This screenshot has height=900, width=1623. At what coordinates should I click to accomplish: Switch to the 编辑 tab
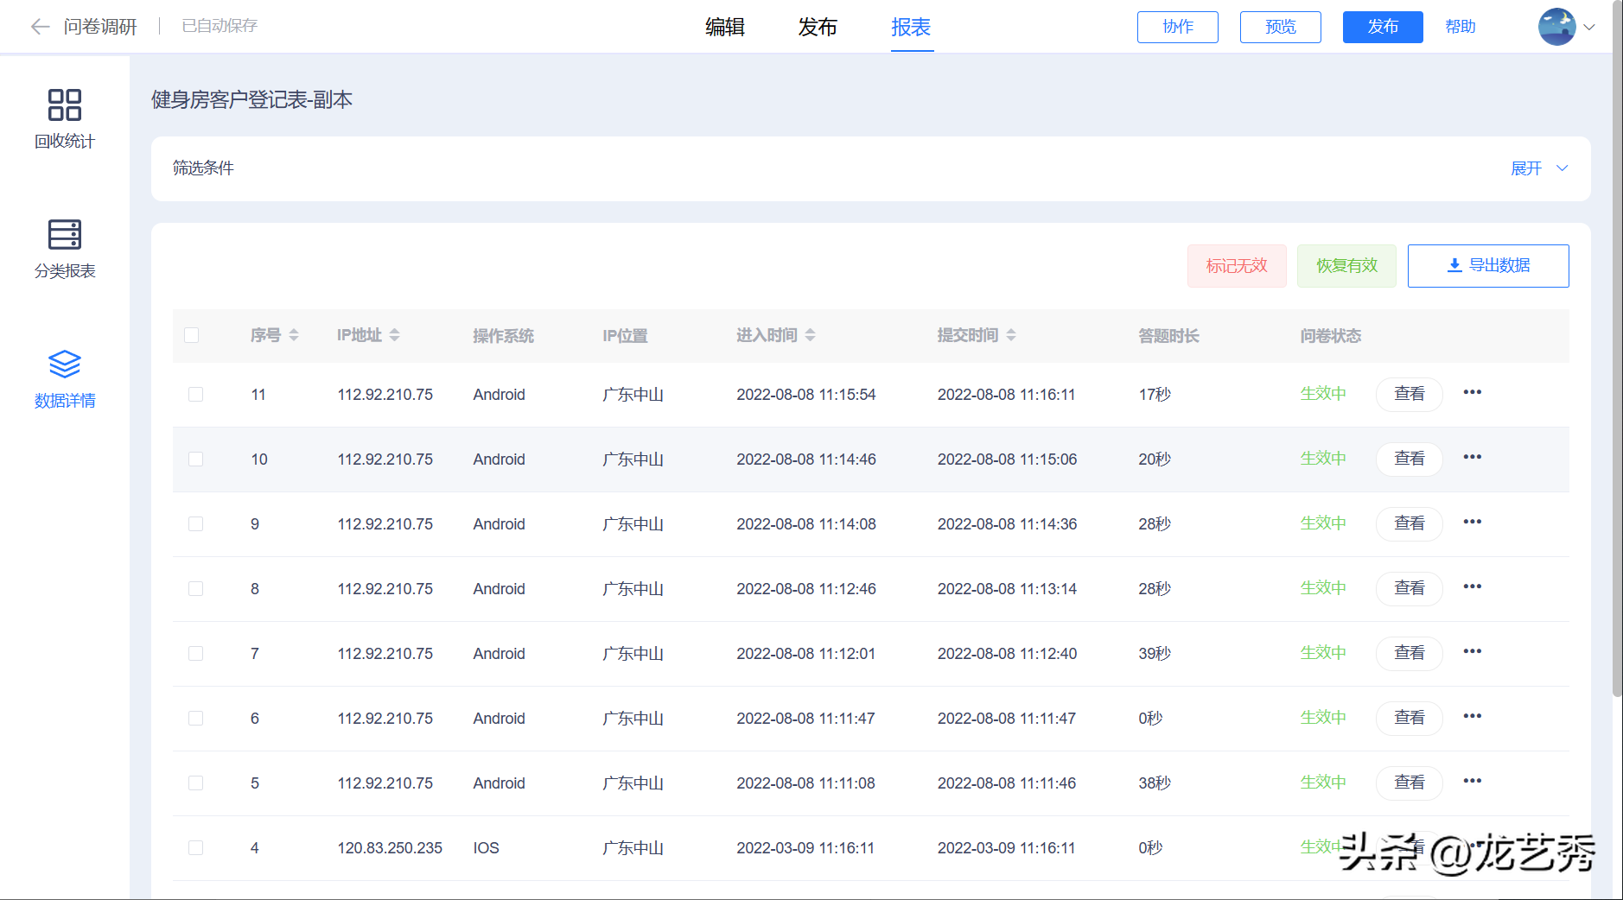[725, 27]
